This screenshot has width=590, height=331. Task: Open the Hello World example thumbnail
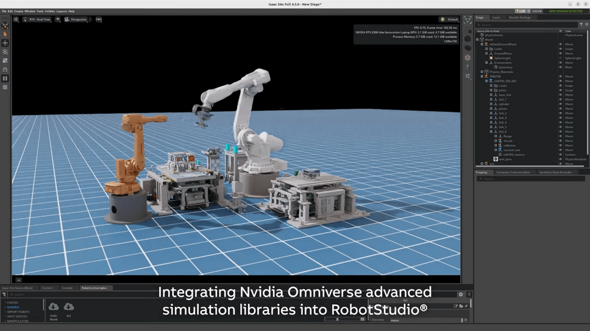(54, 312)
